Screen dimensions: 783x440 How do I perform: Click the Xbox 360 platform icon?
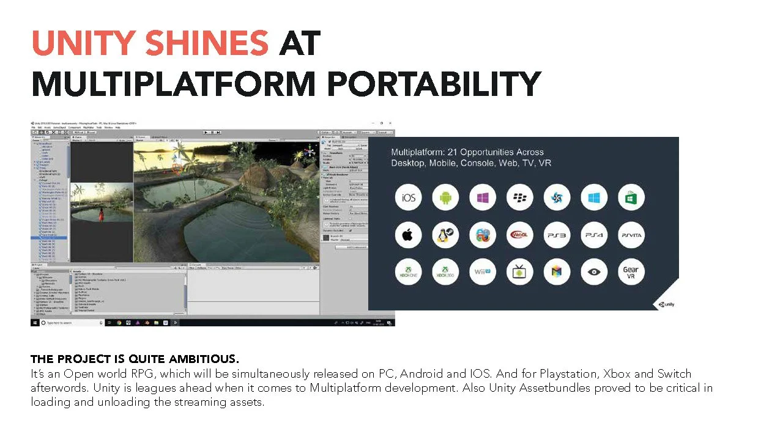[445, 272]
